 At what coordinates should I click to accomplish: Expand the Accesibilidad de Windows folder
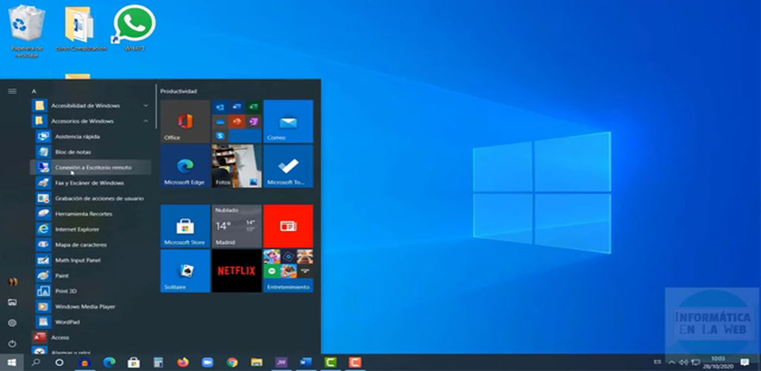(x=91, y=105)
